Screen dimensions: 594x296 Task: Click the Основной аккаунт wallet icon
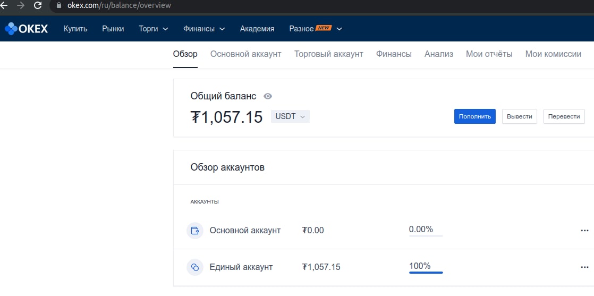pyautogui.click(x=195, y=231)
